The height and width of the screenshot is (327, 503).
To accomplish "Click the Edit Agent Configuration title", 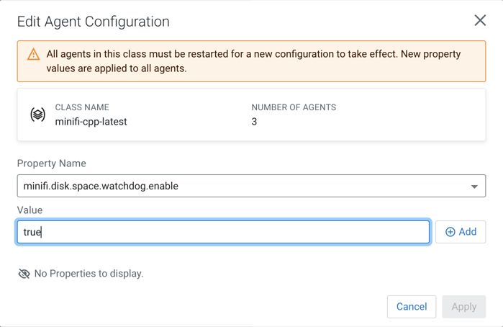I will (x=94, y=21).
